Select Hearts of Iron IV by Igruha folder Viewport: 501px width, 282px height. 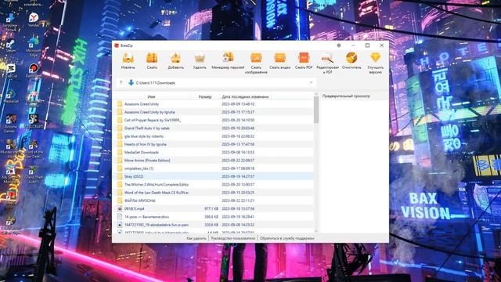[x=214, y=144]
